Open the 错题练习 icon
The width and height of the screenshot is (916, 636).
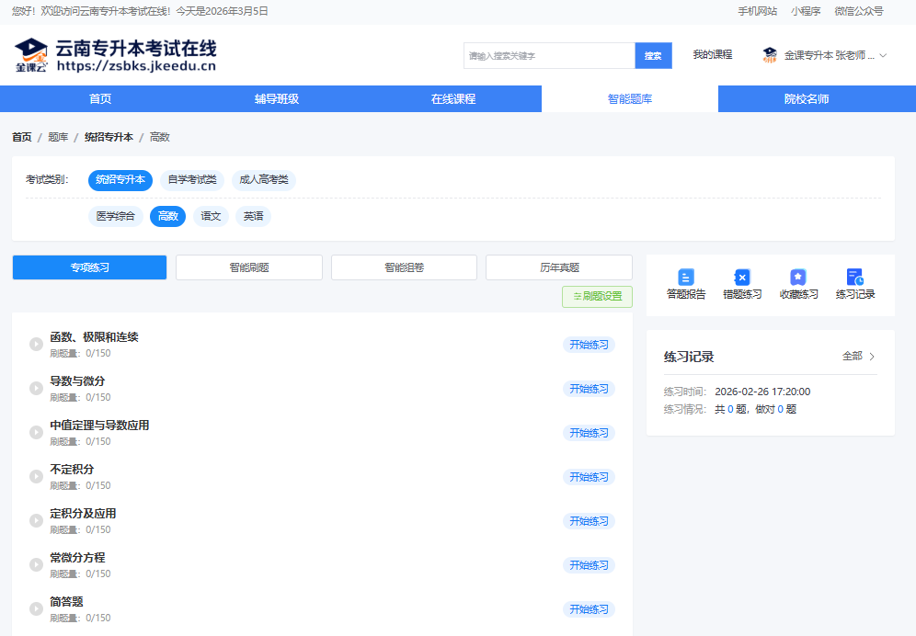(x=742, y=277)
